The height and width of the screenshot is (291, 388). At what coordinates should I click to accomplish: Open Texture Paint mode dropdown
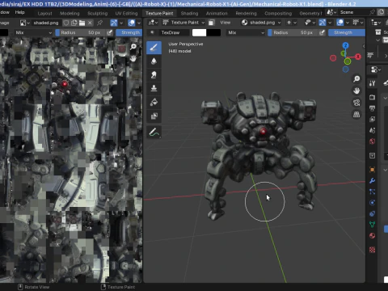[x=183, y=23]
